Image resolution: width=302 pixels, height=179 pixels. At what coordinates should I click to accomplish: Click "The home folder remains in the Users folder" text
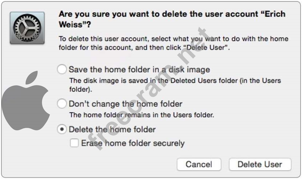pos(142,115)
